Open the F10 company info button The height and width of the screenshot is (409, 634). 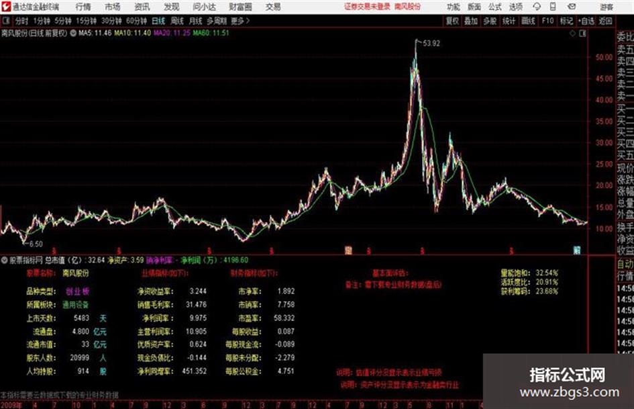click(548, 21)
